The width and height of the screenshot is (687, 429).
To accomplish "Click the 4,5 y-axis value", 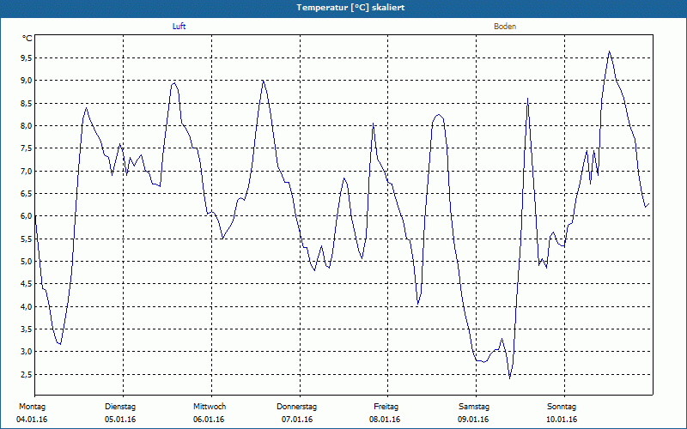I will (27, 284).
